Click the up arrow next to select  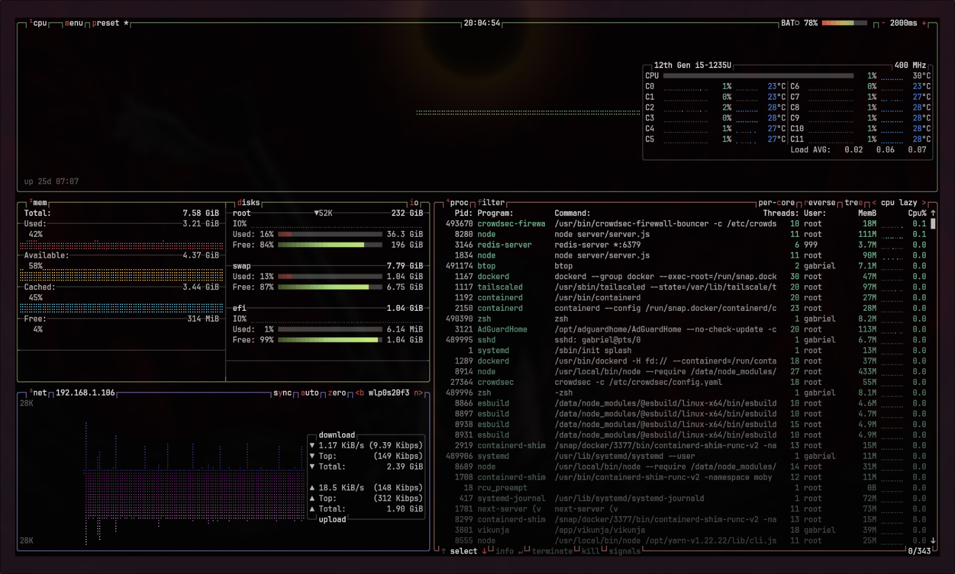tap(444, 551)
